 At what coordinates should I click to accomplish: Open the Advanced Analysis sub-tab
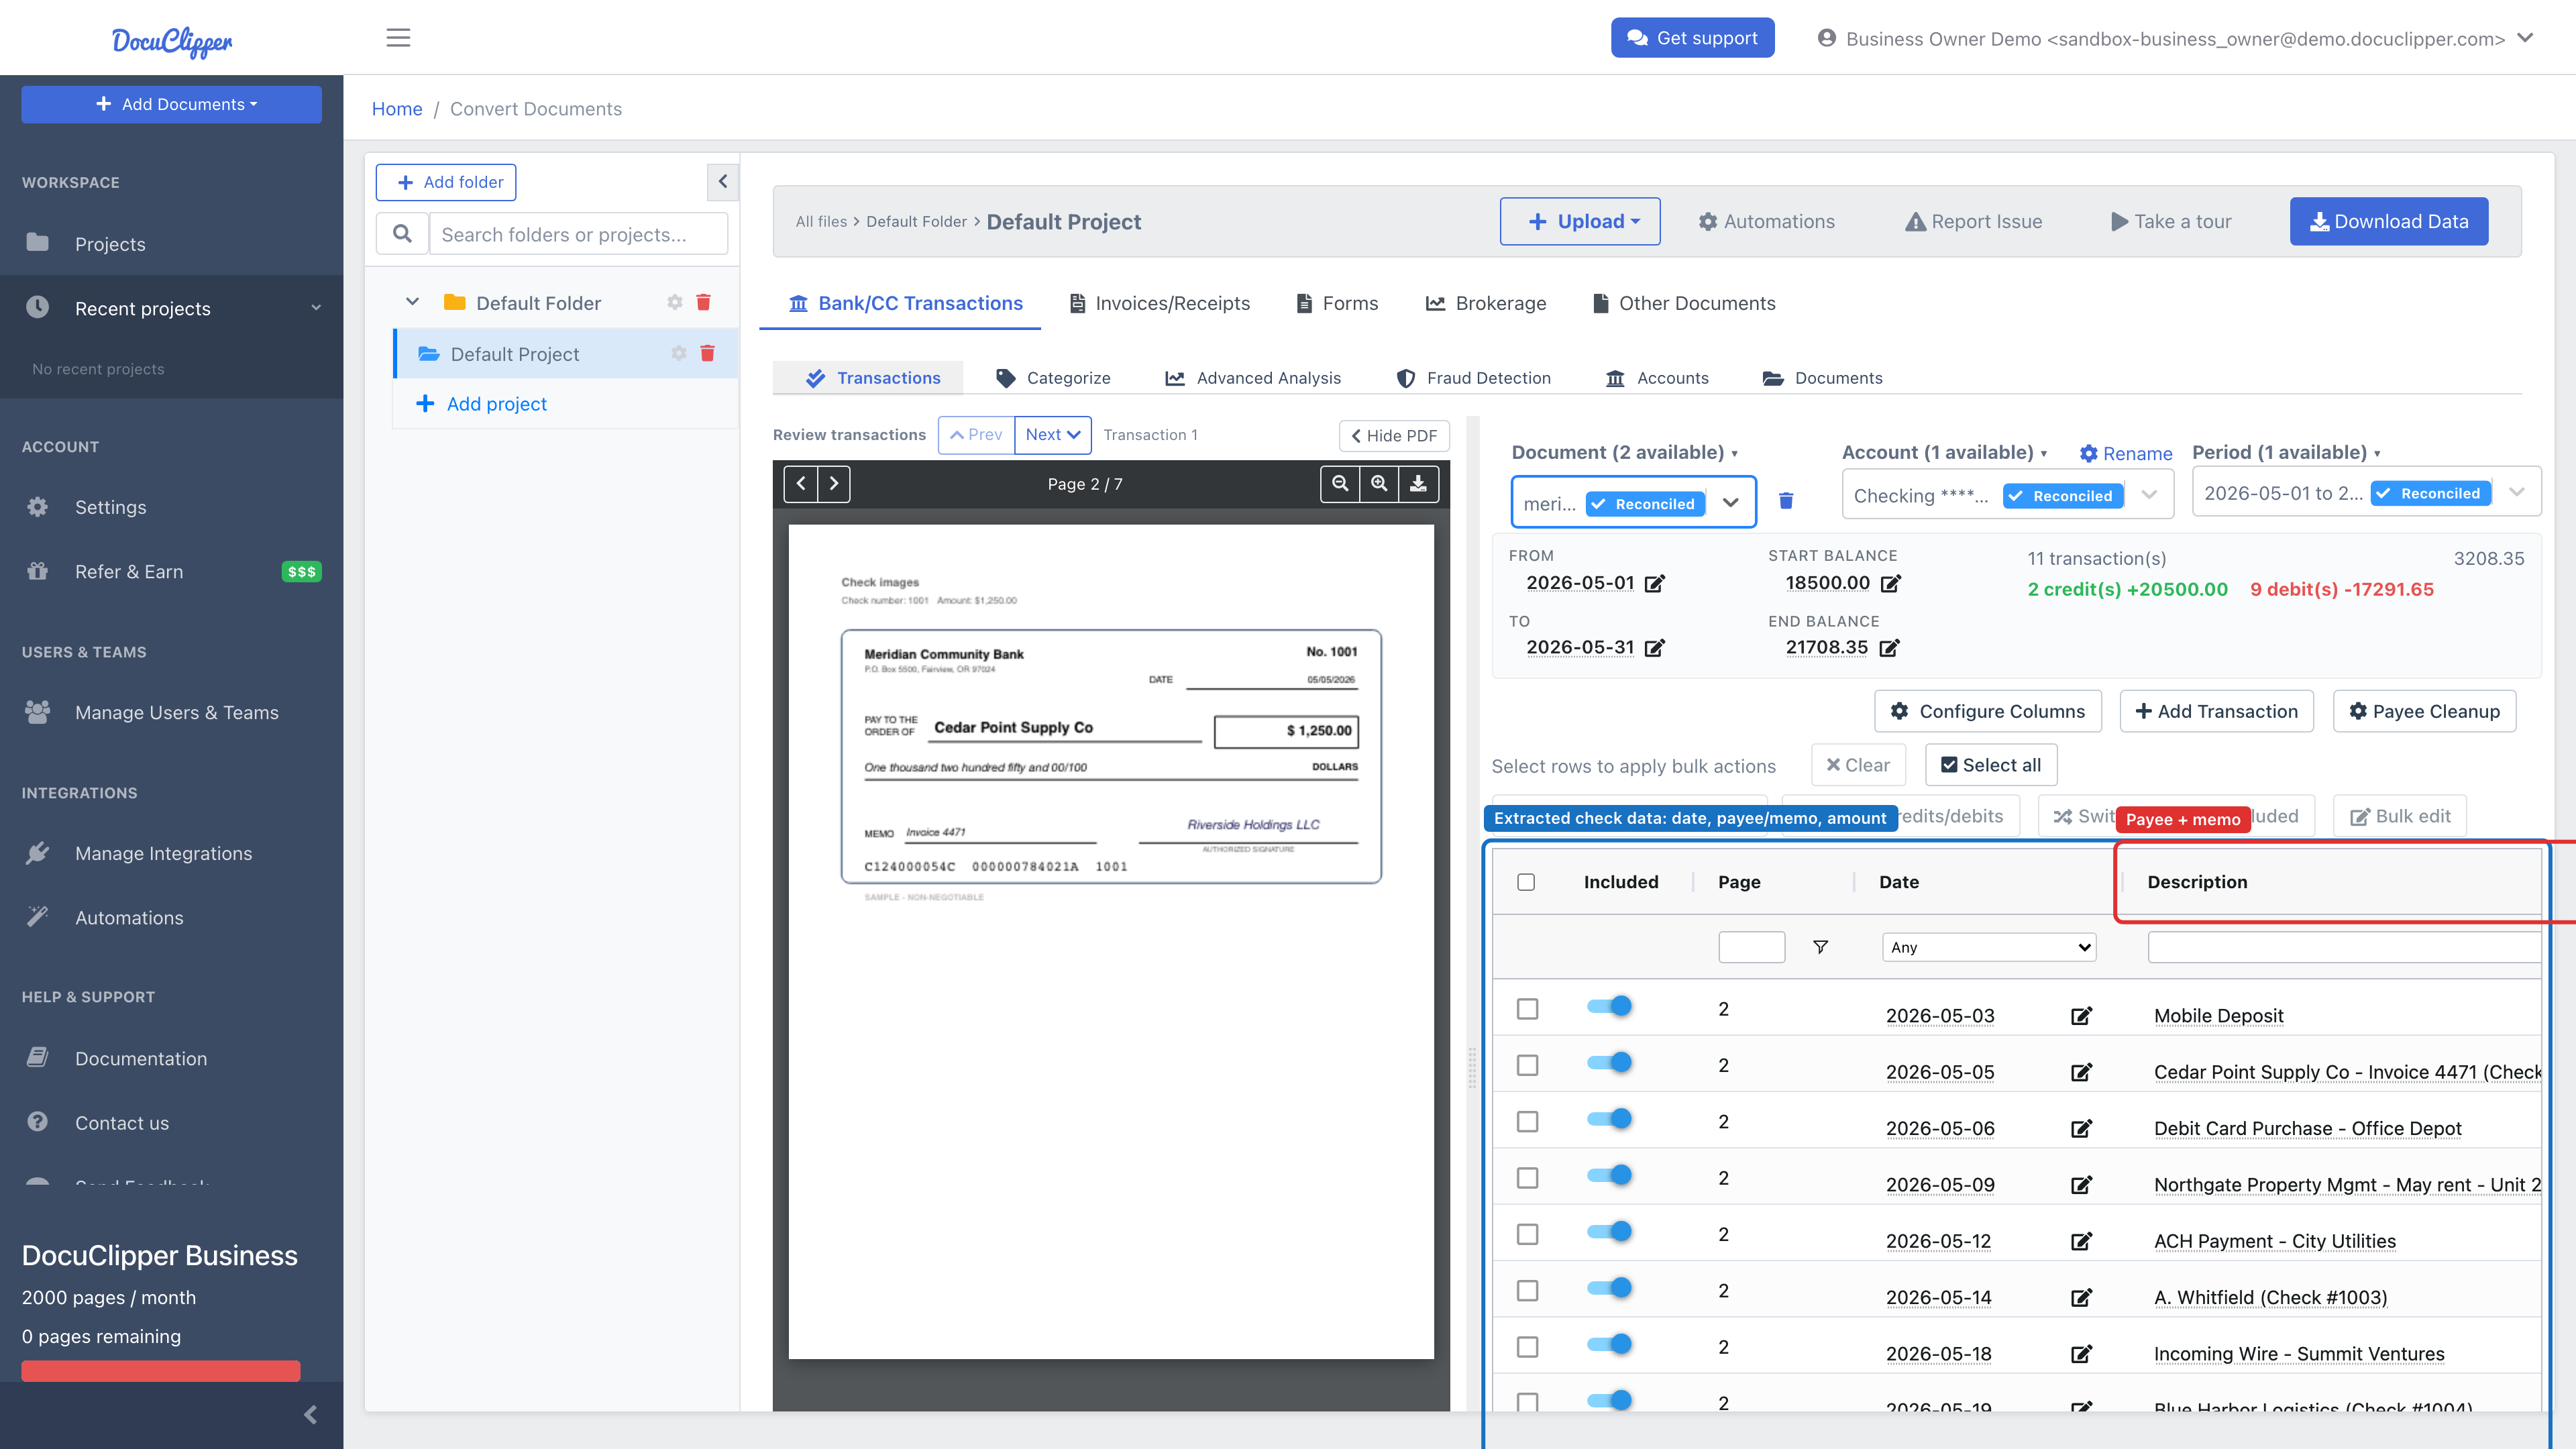pos(1253,378)
